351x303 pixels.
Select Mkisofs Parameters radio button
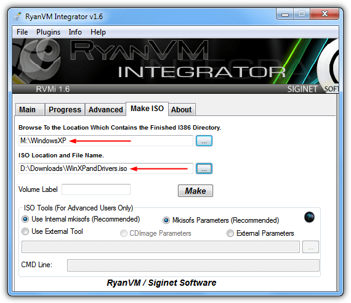coord(220,220)
